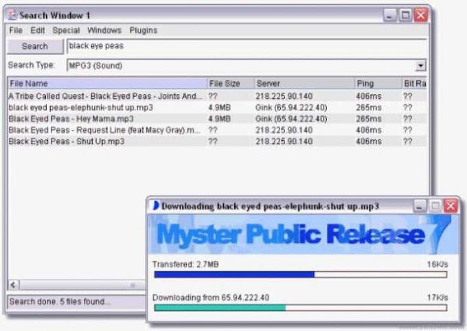Image resolution: width=467 pixels, height=331 pixels.
Task: Open the Windows menu
Action: click(x=104, y=30)
